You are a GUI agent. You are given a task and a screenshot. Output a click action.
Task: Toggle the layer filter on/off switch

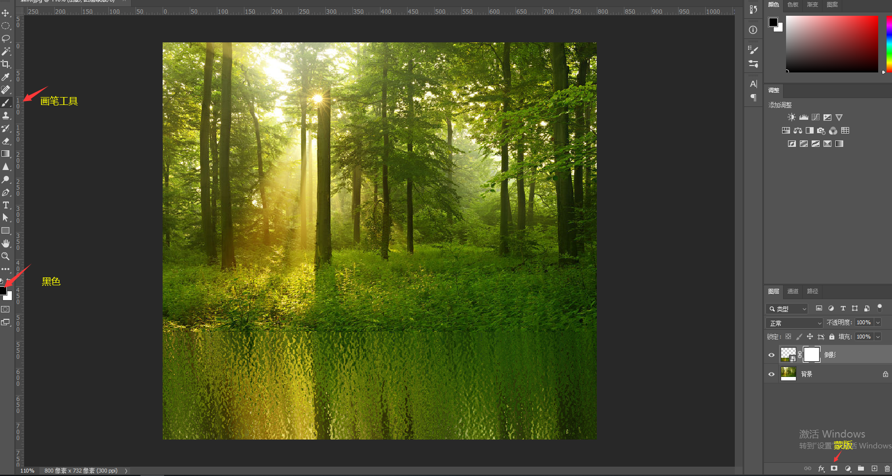[880, 308]
